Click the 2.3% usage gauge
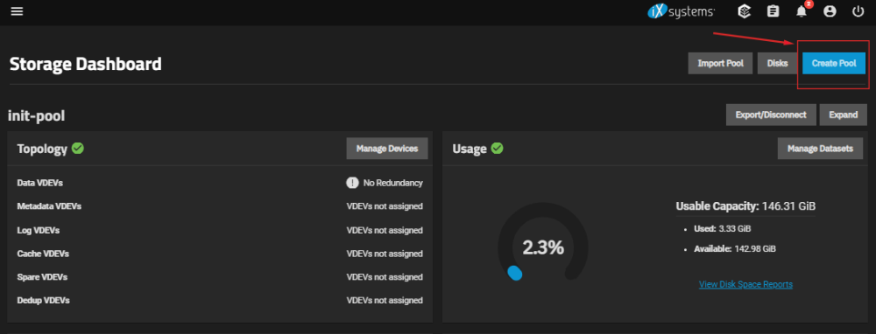 543,247
